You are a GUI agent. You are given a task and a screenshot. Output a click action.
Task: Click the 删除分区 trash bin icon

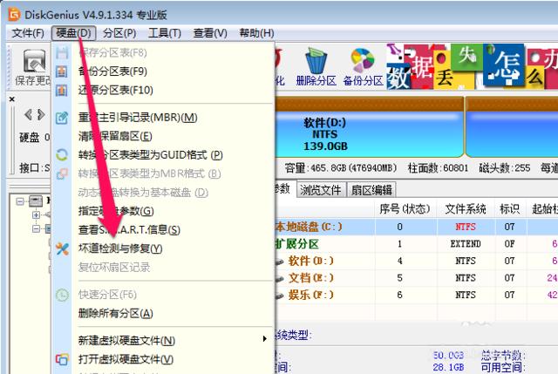coord(316,61)
